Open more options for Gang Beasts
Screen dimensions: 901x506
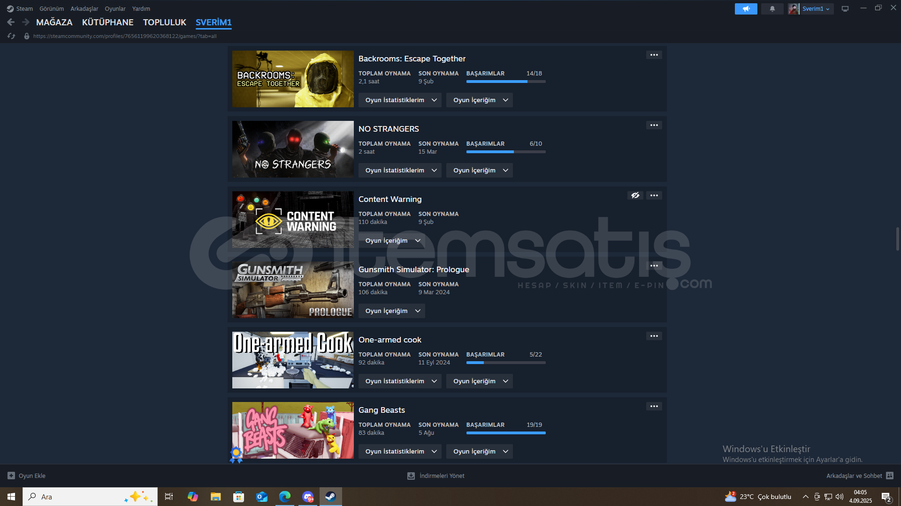(x=654, y=406)
